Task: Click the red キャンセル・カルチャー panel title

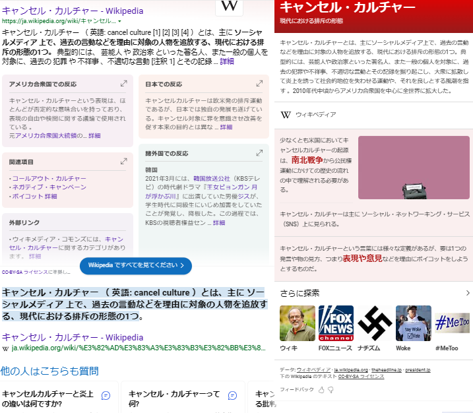Action: click(348, 7)
